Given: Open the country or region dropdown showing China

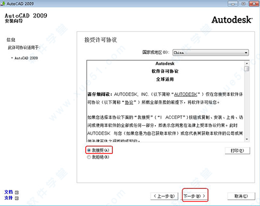Looking at the screenshot, I should click(210, 53).
